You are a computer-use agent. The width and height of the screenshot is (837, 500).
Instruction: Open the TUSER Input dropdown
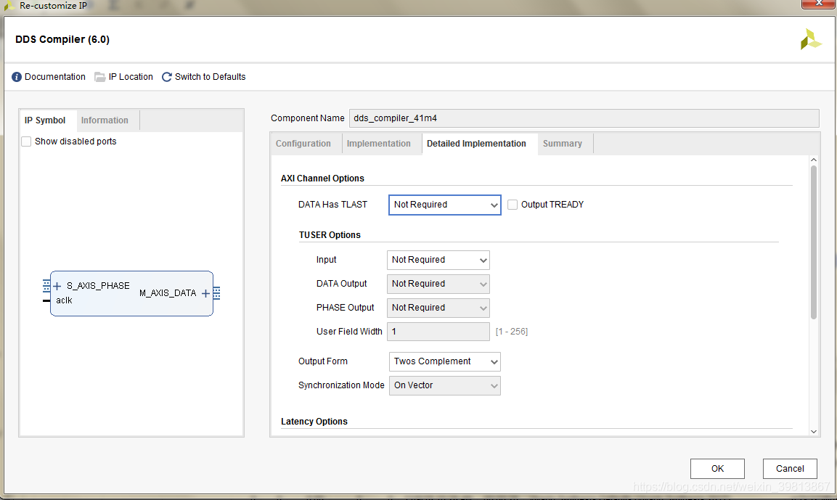438,260
